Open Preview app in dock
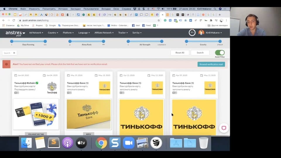Screen dimensions: 281x158 point(142,143)
